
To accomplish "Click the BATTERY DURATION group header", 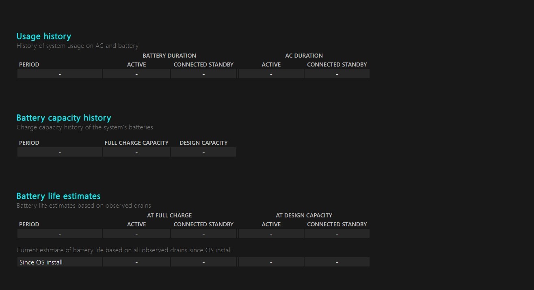I will coord(169,56).
